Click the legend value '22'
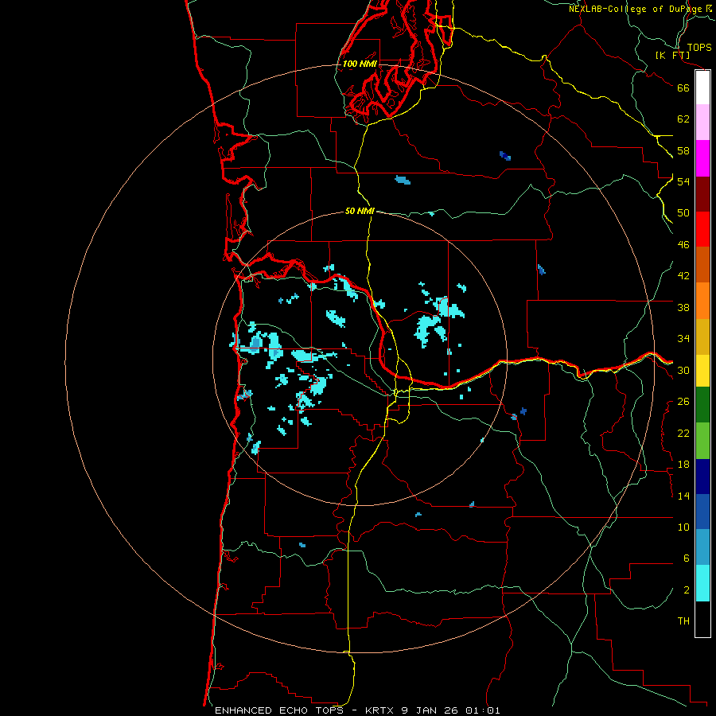The image size is (716, 716). [683, 433]
